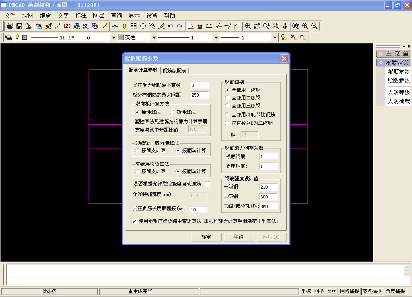
Task: Select 塑性算法 radio button
Action: (172, 112)
